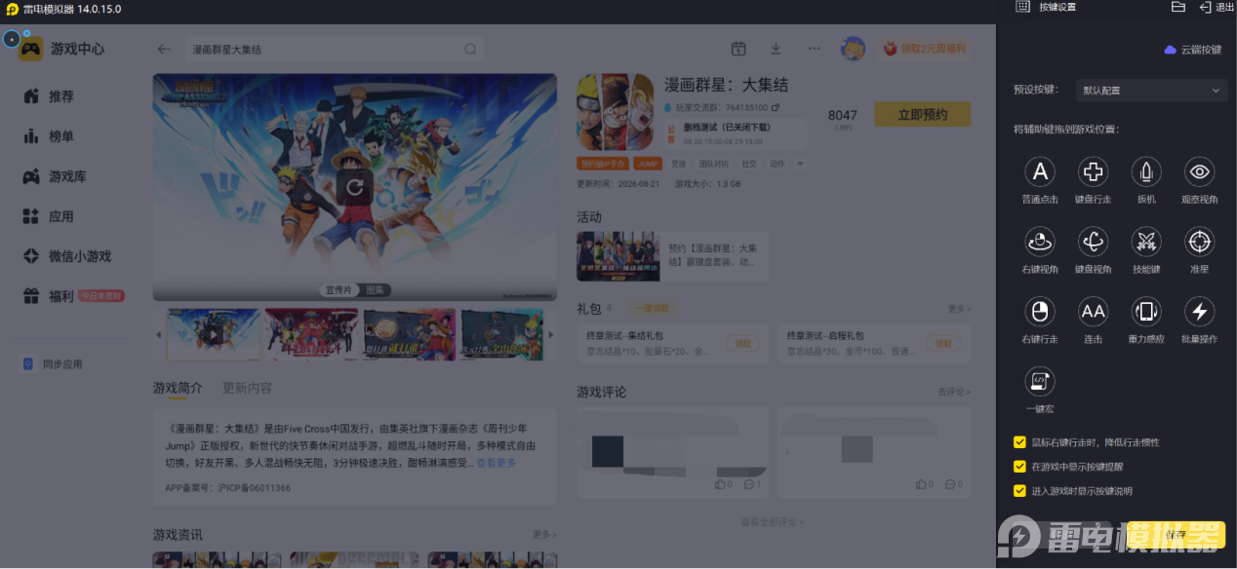Select the 普通点击 tap key icon
Image resolution: width=1237 pixels, height=569 pixels.
1040,172
